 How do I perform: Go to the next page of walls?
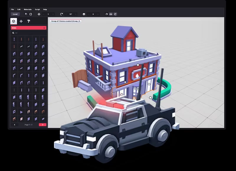pyautogui.click(x=42, y=125)
